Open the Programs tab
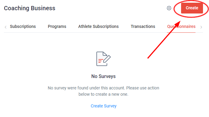The width and height of the screenshot is (209, 117). (57, 26)
